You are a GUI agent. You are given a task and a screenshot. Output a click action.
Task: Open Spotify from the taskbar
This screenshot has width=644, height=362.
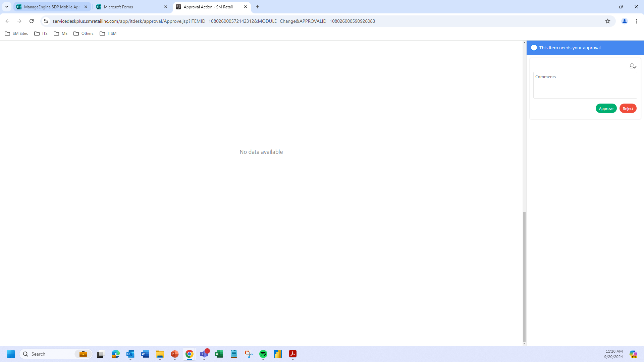point(263,354)
